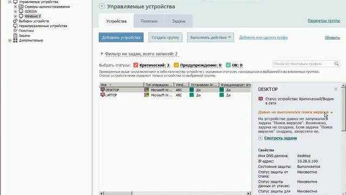Switch to the Устройства tab

point(116,21)
